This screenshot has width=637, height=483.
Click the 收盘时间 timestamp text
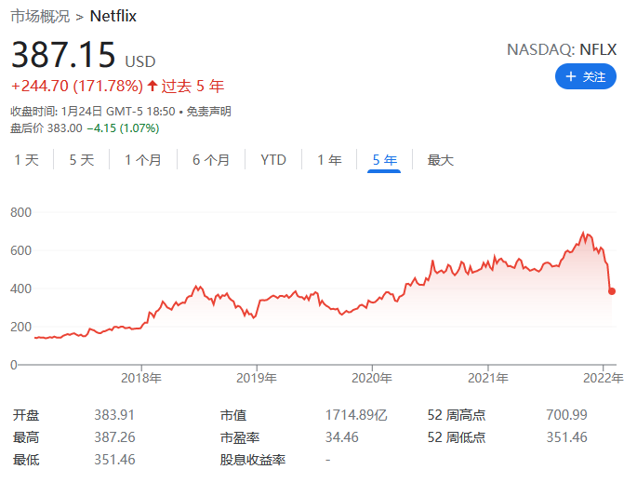coord(93,112)
